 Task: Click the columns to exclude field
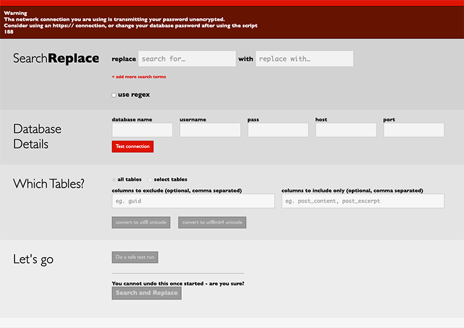click(193, 201)
